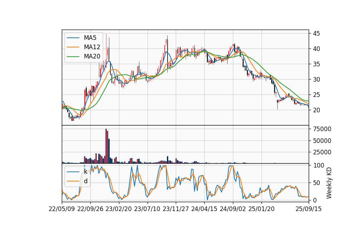Click the 25/09/15 date tick label
343x246 pixels.
[309, 209]
